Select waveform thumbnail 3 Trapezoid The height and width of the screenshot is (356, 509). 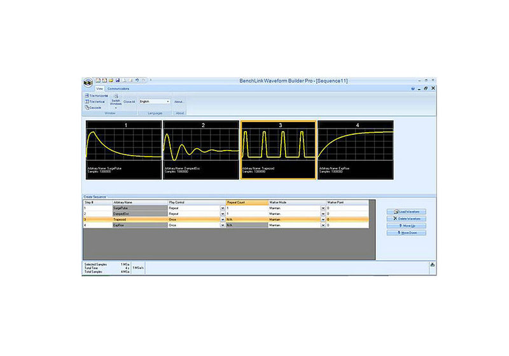coord(278,150)
